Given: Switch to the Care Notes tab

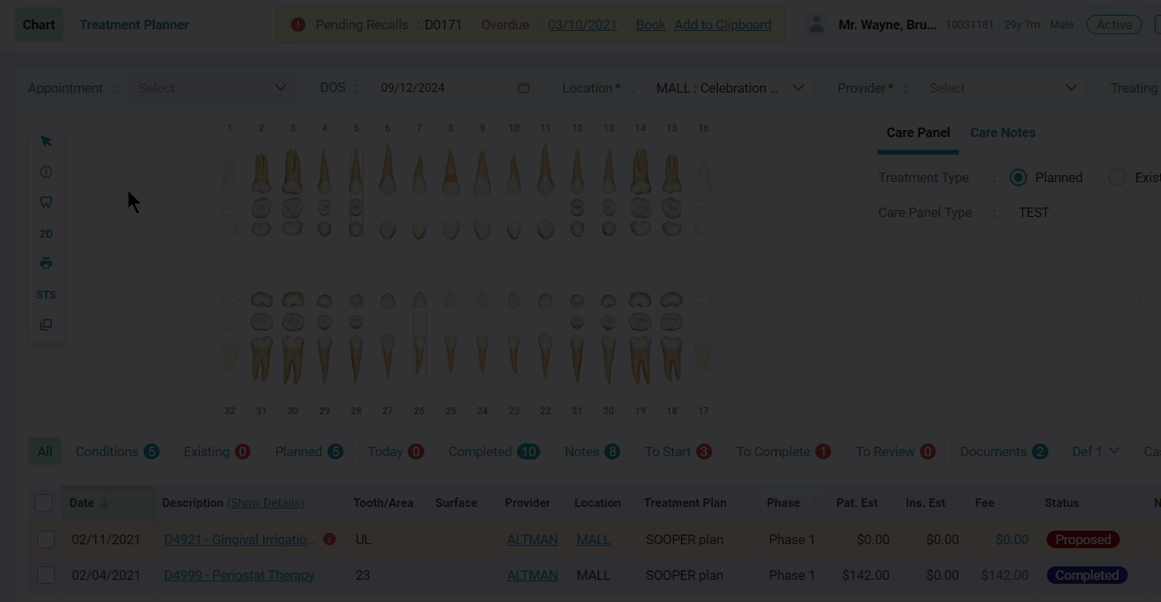Looking at the screenshot, I should point(1002,132).
